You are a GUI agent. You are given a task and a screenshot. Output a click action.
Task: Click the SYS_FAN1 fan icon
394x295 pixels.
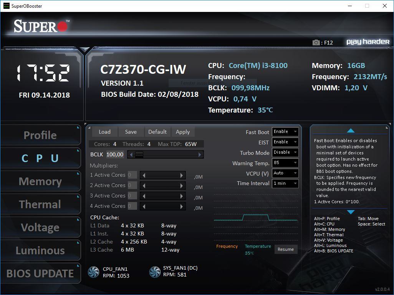(x=155, y=272)
